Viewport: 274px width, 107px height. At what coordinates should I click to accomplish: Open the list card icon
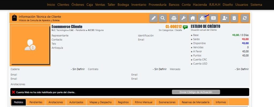pos(213,18)
